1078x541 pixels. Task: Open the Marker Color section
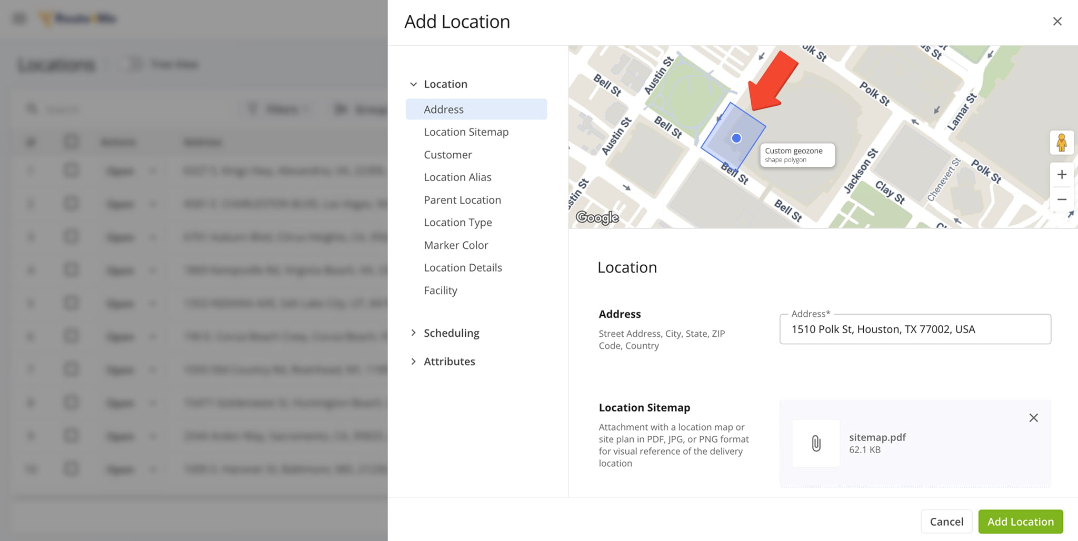456,245
